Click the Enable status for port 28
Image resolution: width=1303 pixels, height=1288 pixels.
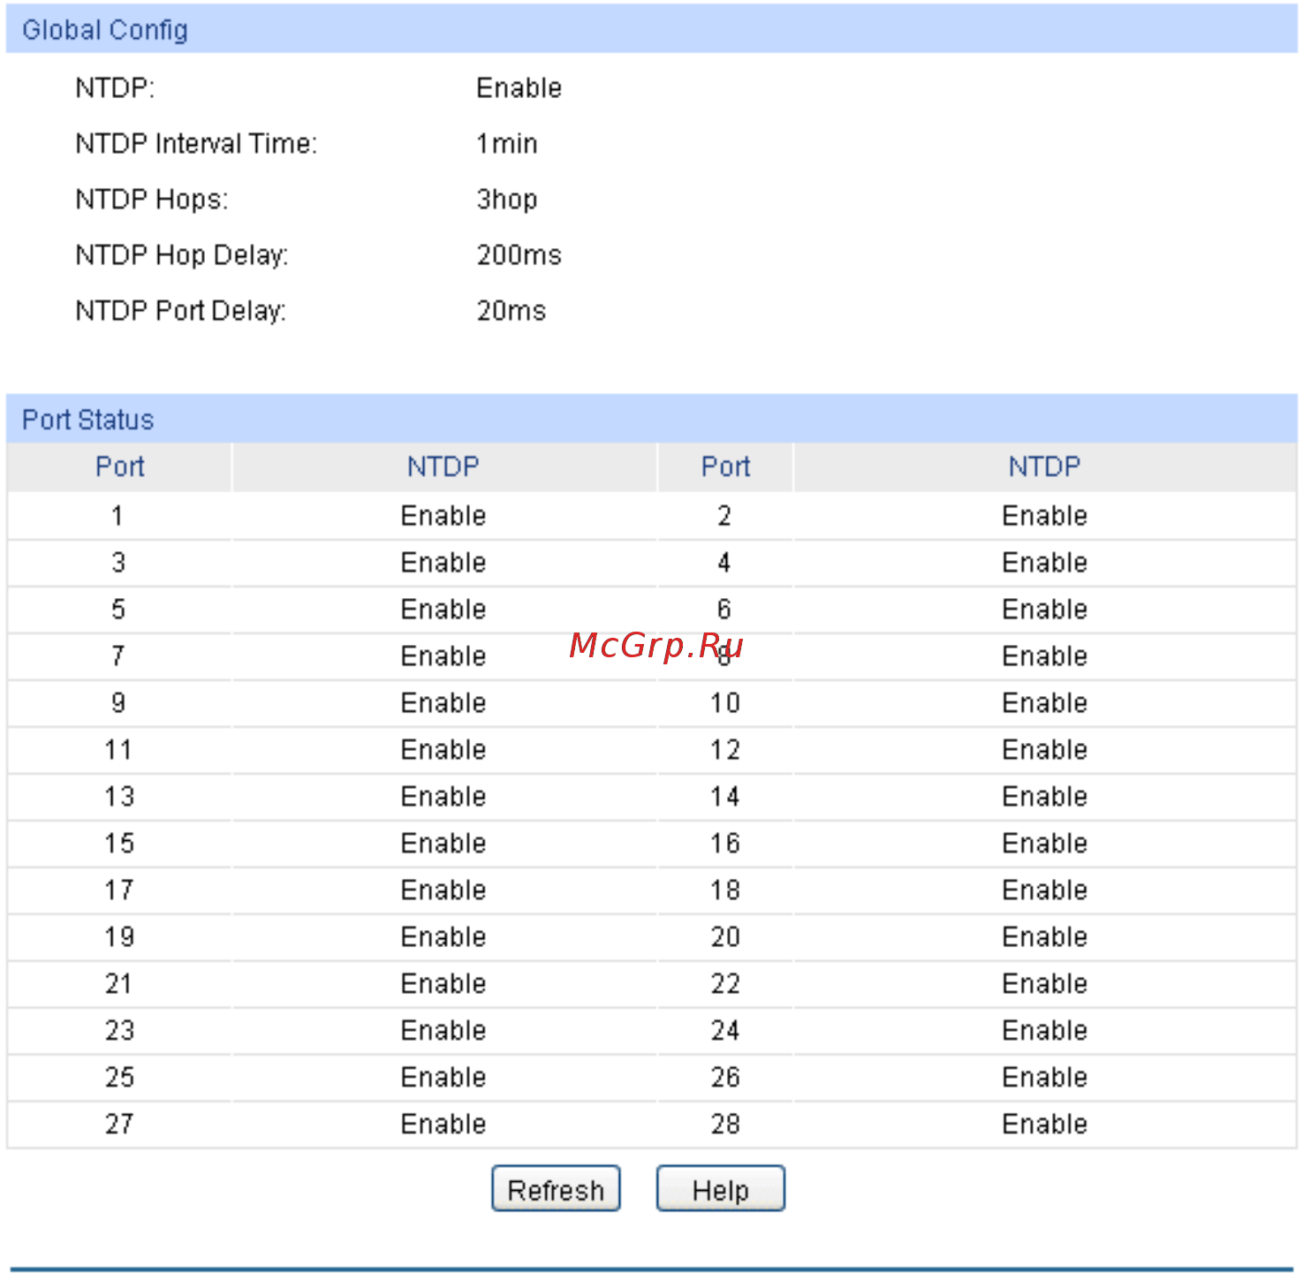pos(1044,1124)
